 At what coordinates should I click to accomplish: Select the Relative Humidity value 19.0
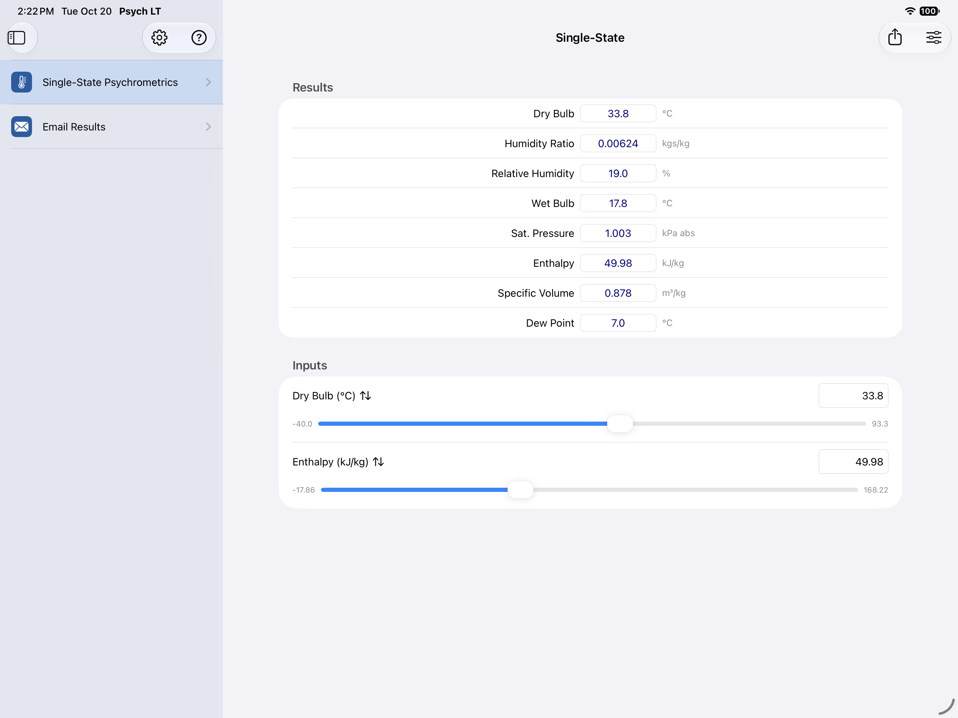[x=618, y=173]
